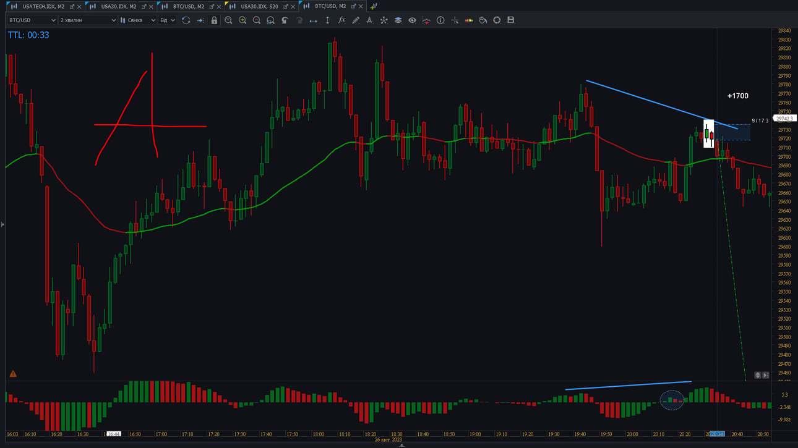This screenshot has height=448, width=798.
Task: Click the vertical autoscale button above indicator
Action: click(758, 375)
